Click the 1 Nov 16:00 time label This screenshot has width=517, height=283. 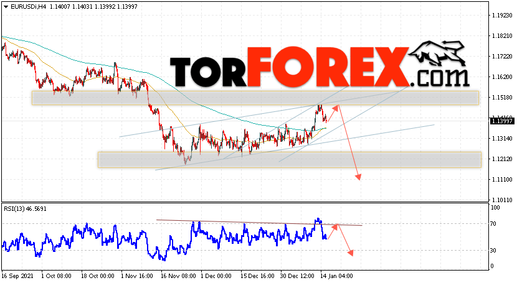pyautogui.click(x=137, y=276)
